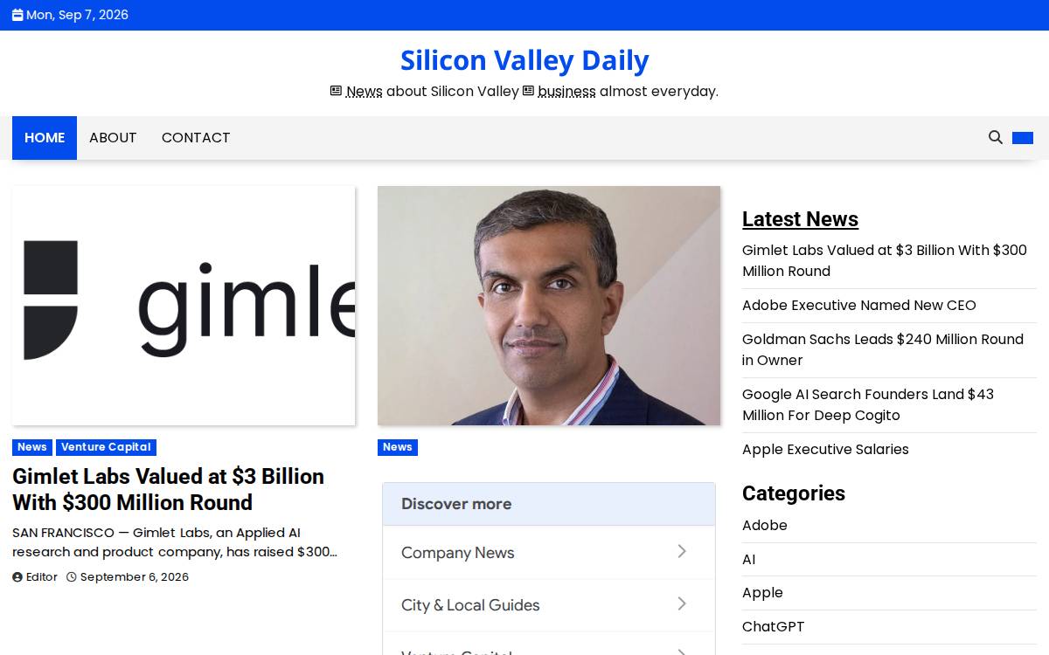Image resolution: width=1049 pixels, height=655 pixels.
Task: Open the executive portrait article thumbnail
Action: [x=549, y=306]
